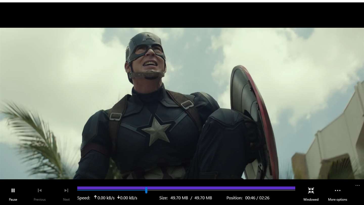Pause the video playback
The image size is (364, 205).
(13, 194)
